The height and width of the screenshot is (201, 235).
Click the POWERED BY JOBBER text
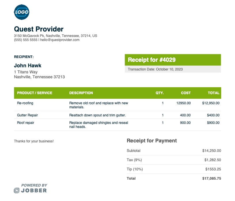coord(34,188)
